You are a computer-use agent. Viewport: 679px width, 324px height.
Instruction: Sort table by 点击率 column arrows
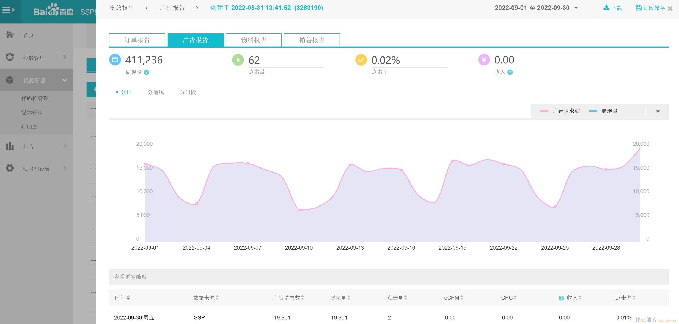[x=634, y=298]
